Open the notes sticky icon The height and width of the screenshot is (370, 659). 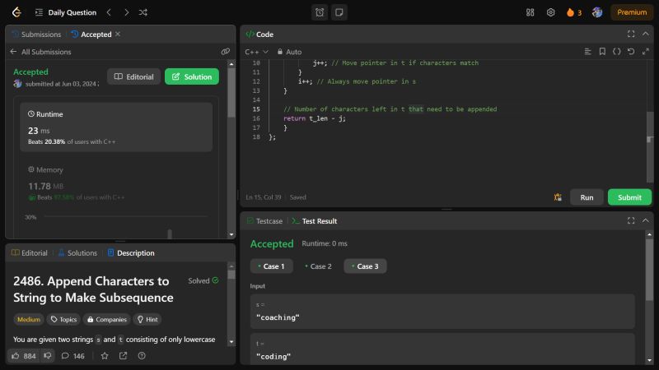pos(339,12)
